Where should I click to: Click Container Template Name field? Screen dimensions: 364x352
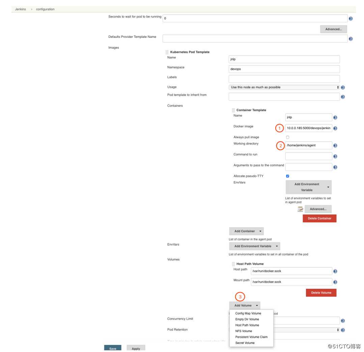309,117
